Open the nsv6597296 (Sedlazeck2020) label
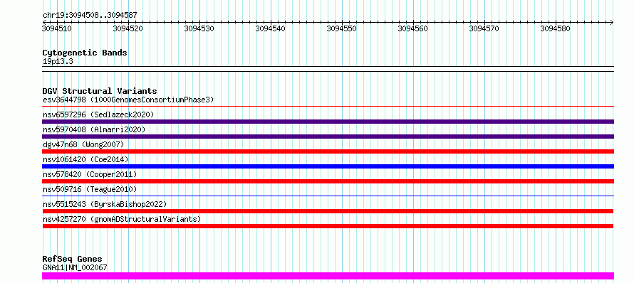Image resolution: width=634 pixels, height=283 pixels. click(98, 114)
